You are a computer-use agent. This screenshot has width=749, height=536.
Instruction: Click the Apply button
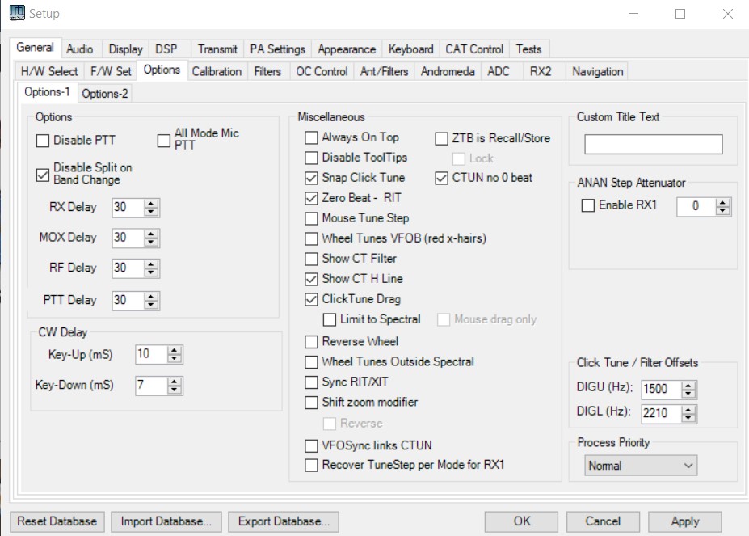(x=684, y=521)
